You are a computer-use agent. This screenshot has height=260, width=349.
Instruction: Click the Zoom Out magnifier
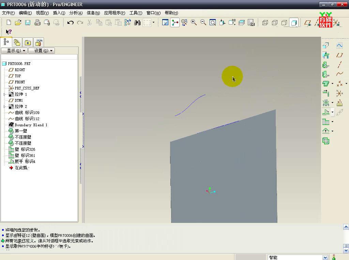pos(203,22)
